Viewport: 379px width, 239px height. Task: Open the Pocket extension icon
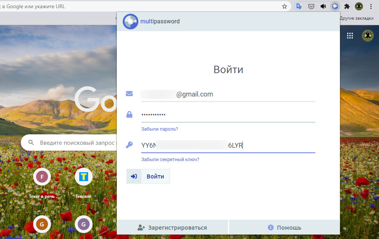point(311,7)
